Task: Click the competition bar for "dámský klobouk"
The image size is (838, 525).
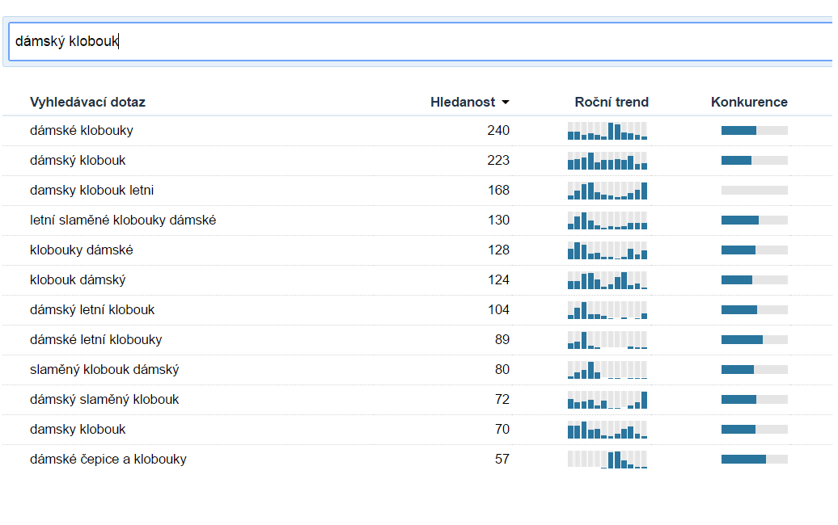Action: [754, 161]
